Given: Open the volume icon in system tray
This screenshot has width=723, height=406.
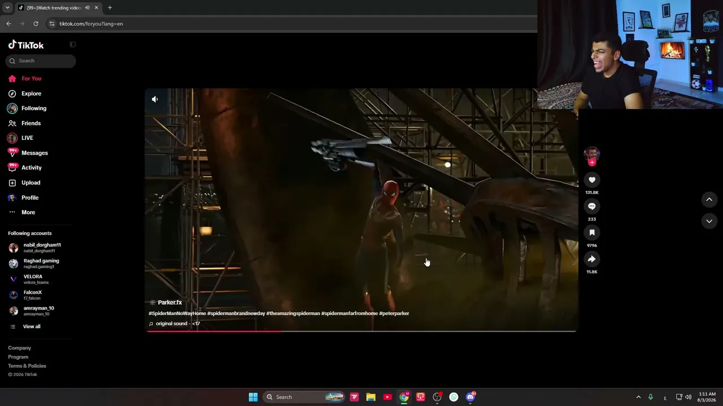Looking at the screenshot, I should point(688,397).
